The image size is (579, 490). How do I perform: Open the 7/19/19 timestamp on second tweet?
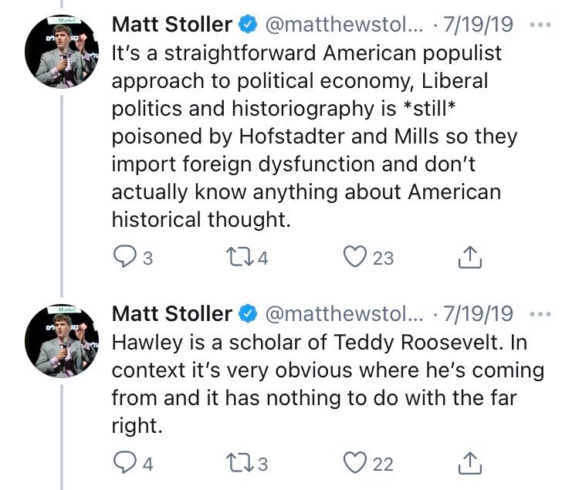[x=478, y=314]
